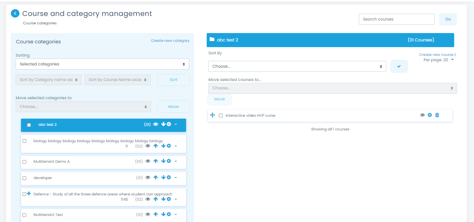Image resolution: width=474 pixels, height=222 pixels.
Task: Select the Interactive video HVP curse checkbox
Action: [221, 116]
